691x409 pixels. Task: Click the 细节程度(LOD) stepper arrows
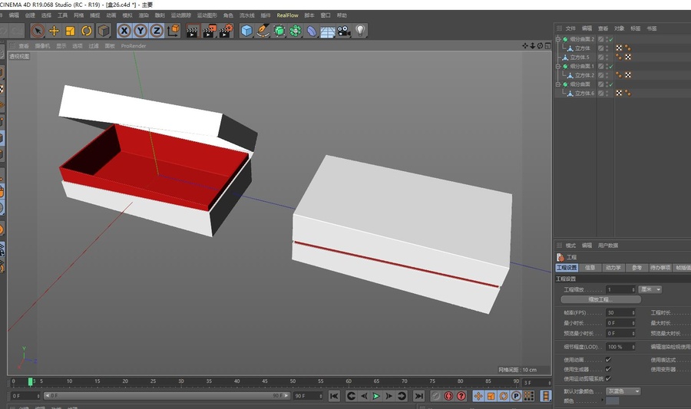[x=633, y=347]
